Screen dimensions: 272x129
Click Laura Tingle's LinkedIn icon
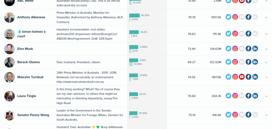tap(255, 96)
